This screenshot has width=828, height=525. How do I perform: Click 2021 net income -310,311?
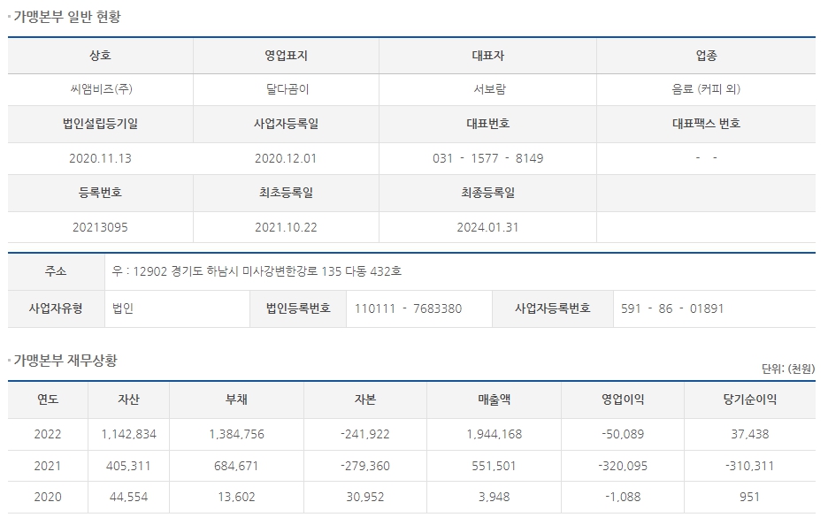click(x=750, y=467)
